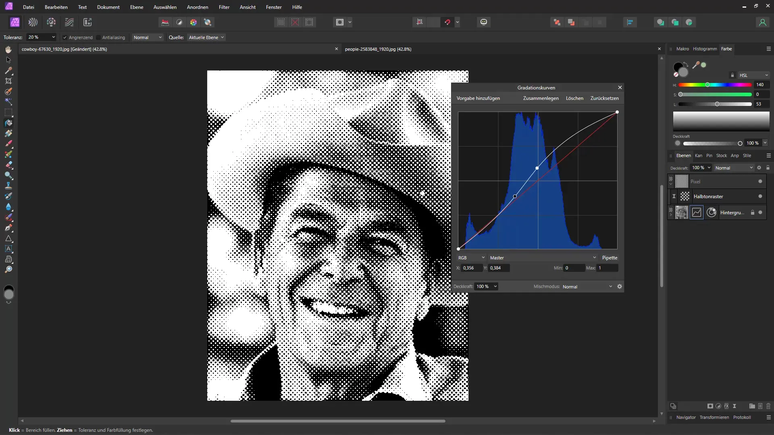Open the Deckkraft 100 % dropdown in curves dialog

tap(487, 286)
